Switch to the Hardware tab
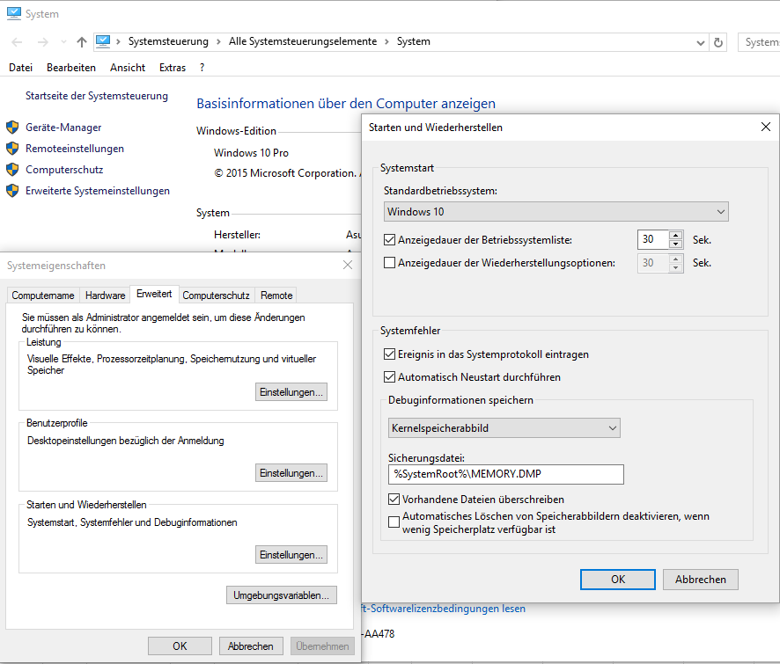This screenshot has width=780, height=664. 105,296
